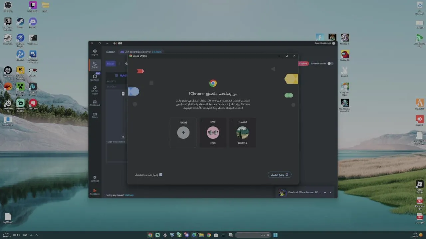This screenshot has width=426, height=239.
Task: Open Microsoft Edge from taskbar
Action: 194,235
